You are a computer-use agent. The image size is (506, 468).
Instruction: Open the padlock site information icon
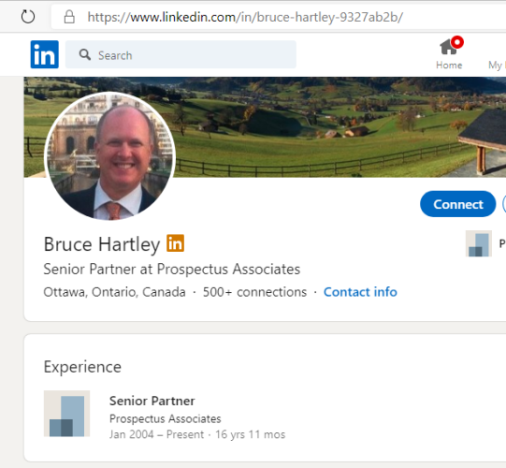[69, 17]
